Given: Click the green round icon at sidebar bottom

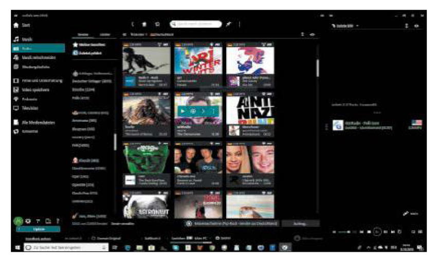Looking at the screenshot, I should click(x=18, y=221).
